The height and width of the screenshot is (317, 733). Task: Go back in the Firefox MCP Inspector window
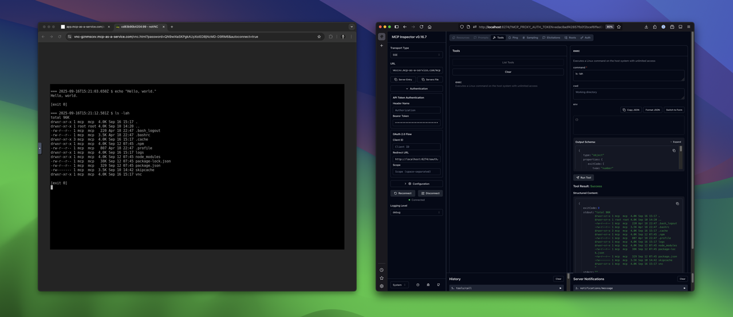click(x=405, y=27)
